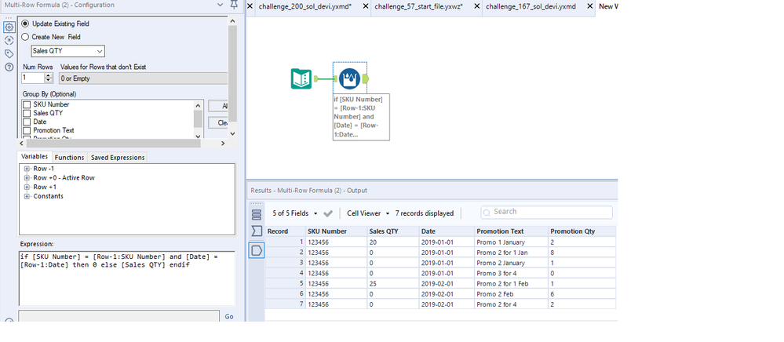Click into the Expression editor

click(126, 278)
